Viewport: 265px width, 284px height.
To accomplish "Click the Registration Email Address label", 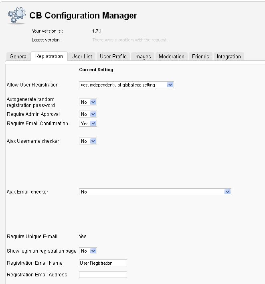I will (x=37, y=275).
